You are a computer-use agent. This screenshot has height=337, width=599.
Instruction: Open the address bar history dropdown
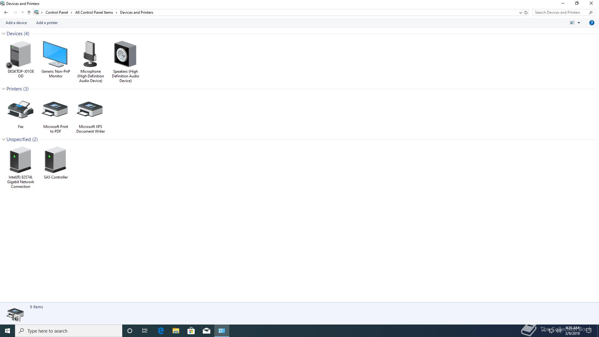[x=520, y=13]
